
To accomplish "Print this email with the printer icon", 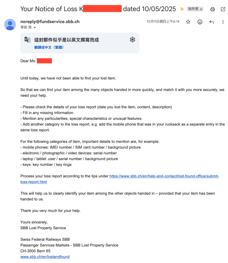I will coord(212,9).
